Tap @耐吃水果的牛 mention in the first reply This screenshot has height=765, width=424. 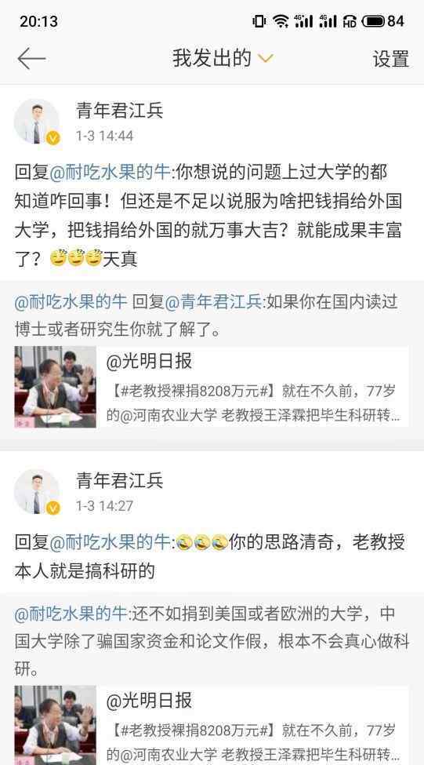(111, 172)
